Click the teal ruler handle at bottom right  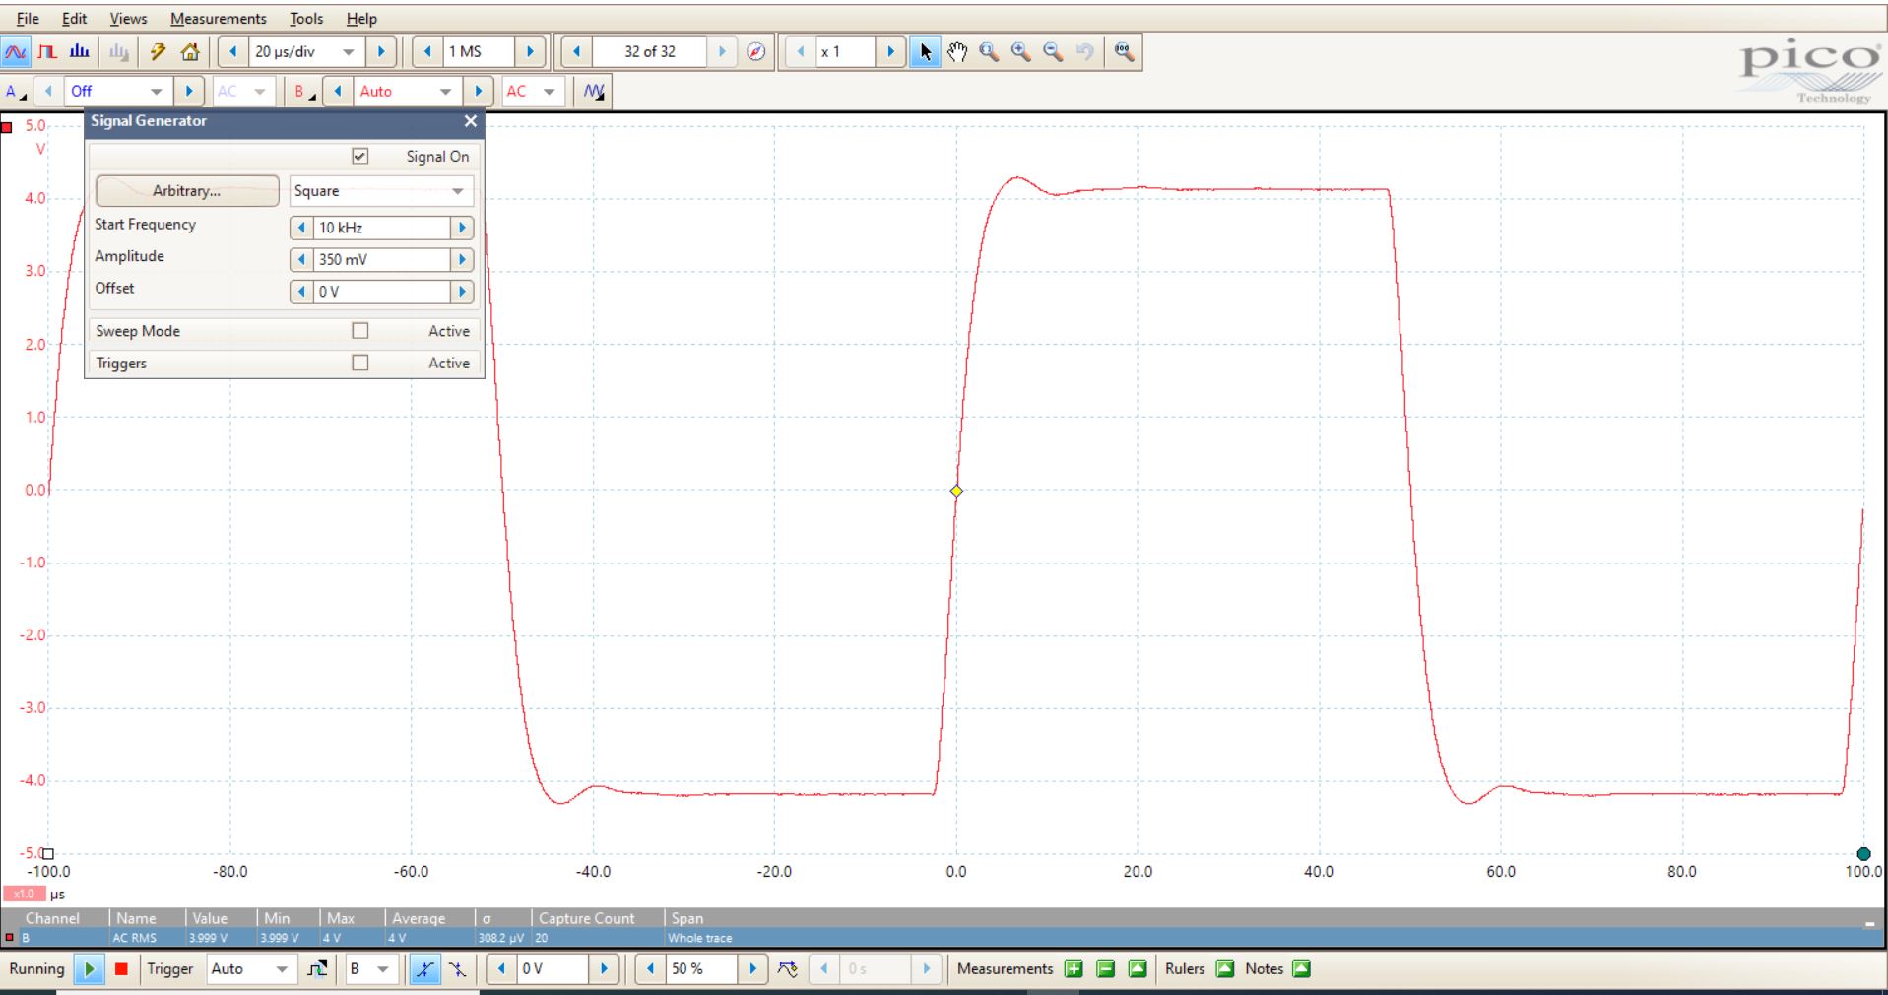[x=1863, y=854]
